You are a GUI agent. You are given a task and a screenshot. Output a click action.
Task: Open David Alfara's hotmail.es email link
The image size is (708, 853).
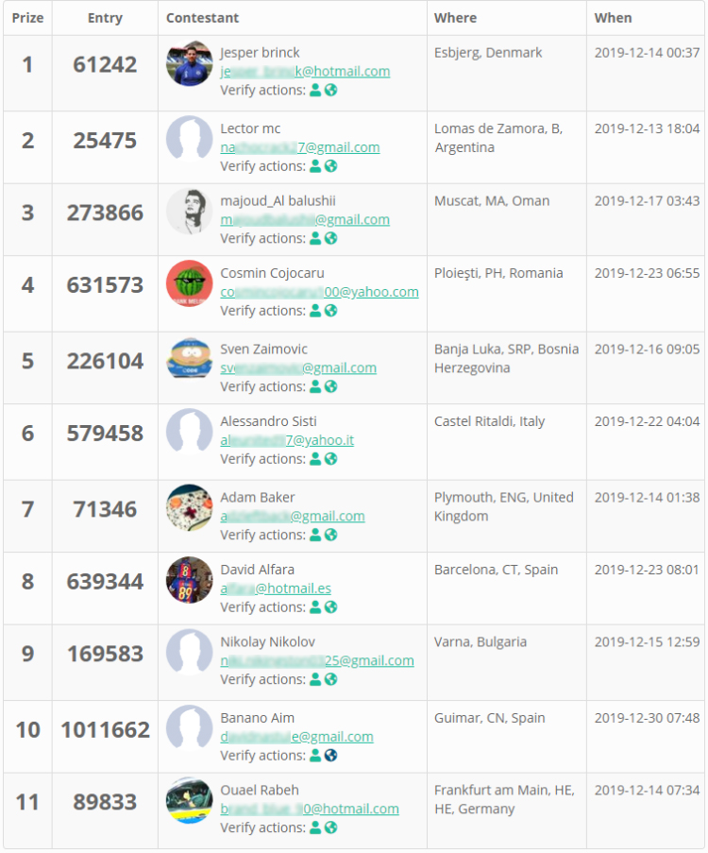276,589
